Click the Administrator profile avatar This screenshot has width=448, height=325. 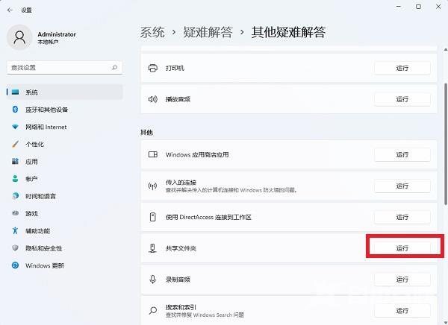[x=19, y=37]
